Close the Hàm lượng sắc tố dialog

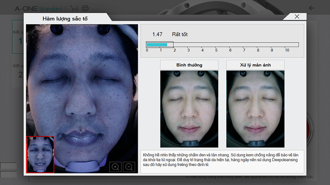click(x=297, y=17)
